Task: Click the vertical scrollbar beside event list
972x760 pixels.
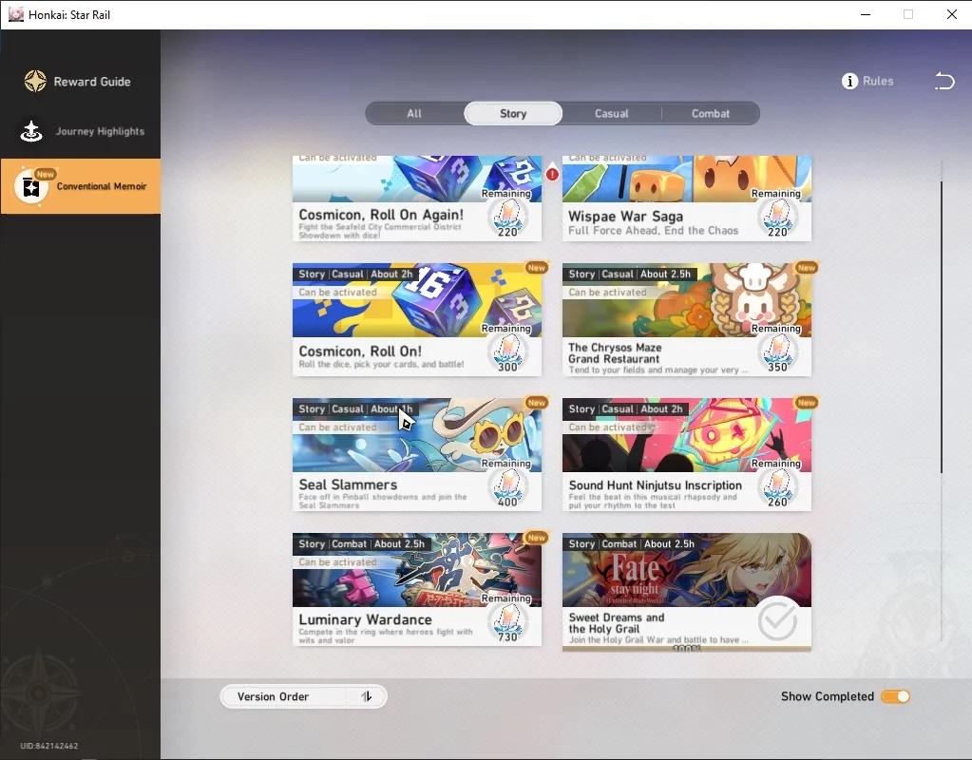Action: [941, 328]
